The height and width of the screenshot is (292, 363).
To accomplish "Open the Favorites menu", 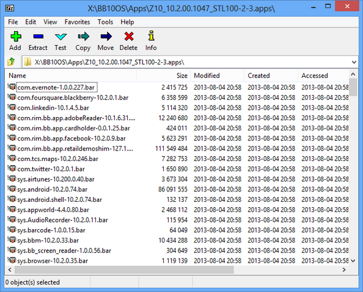I will pos(77,22).
